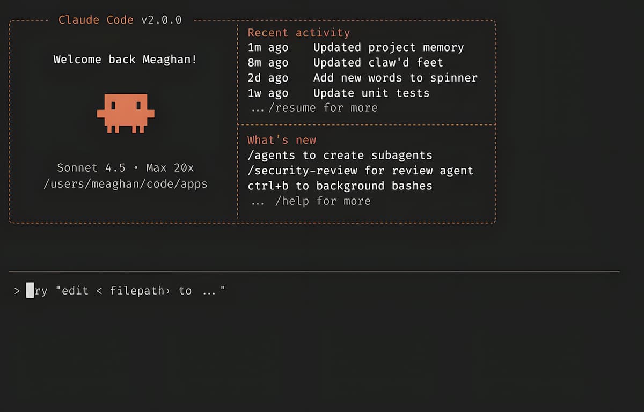
Task: Click the /users/meaghan/code/apps working directory path
Action: point(126,183)
